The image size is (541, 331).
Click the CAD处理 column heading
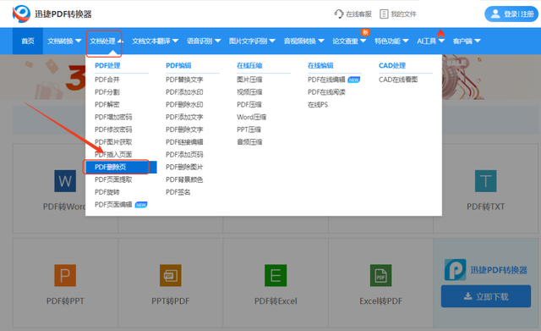click(392, 65)
